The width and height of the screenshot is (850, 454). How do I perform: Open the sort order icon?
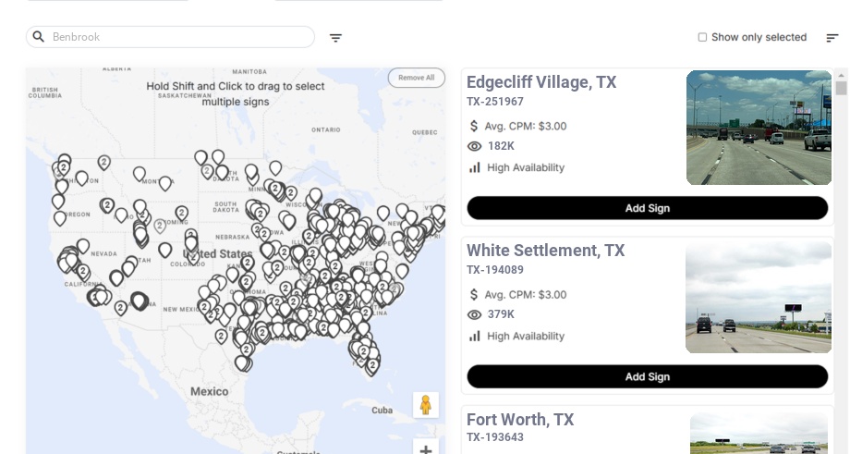coord(832,38)
